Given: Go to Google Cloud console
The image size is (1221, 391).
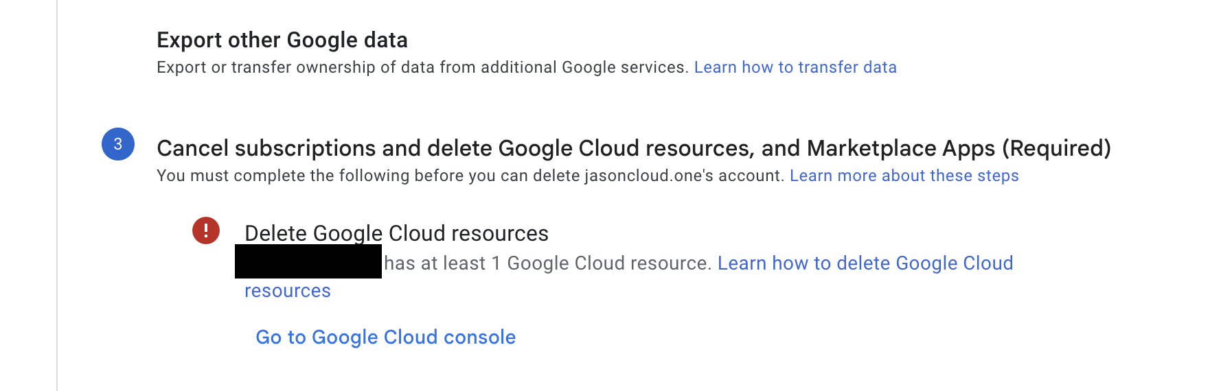Looking at the screenshot, I should 385,337.
